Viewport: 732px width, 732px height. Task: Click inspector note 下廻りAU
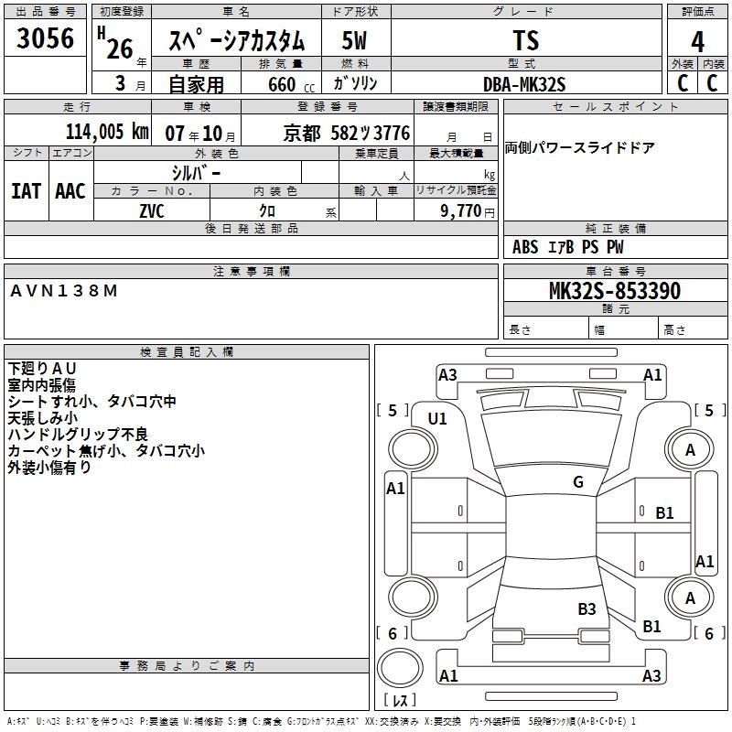42,369
